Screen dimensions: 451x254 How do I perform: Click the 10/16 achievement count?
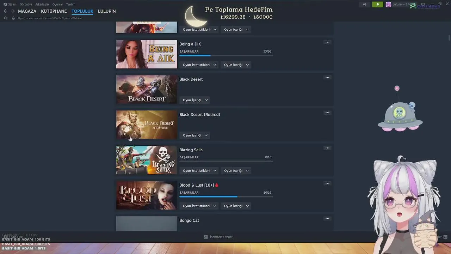[x=267, y=193]
